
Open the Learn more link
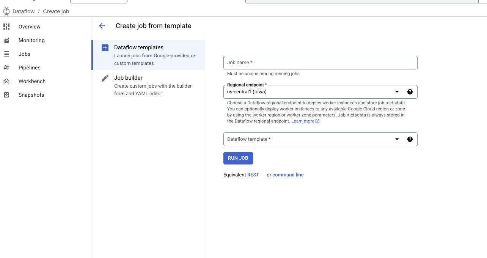[302, 121]
